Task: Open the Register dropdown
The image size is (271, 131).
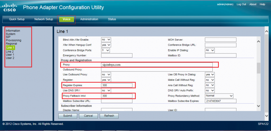Action: tap(106, 80)
